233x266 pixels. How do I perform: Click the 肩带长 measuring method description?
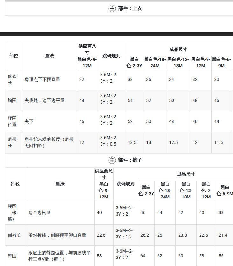tap(49, 142)
